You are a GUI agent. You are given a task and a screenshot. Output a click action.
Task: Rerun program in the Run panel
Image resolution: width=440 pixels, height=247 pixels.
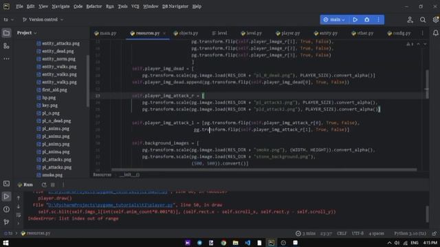click(x=44, y=185)
